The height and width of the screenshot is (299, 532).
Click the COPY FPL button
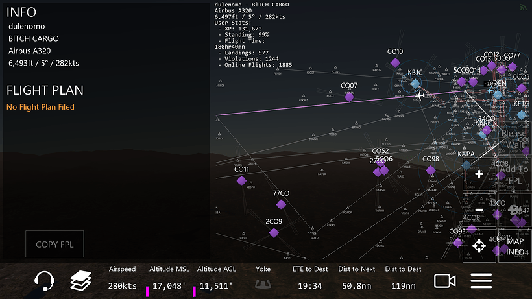[x=54, y=244]
